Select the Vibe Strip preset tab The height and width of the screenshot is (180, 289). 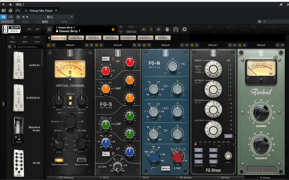tap(93, 38)
